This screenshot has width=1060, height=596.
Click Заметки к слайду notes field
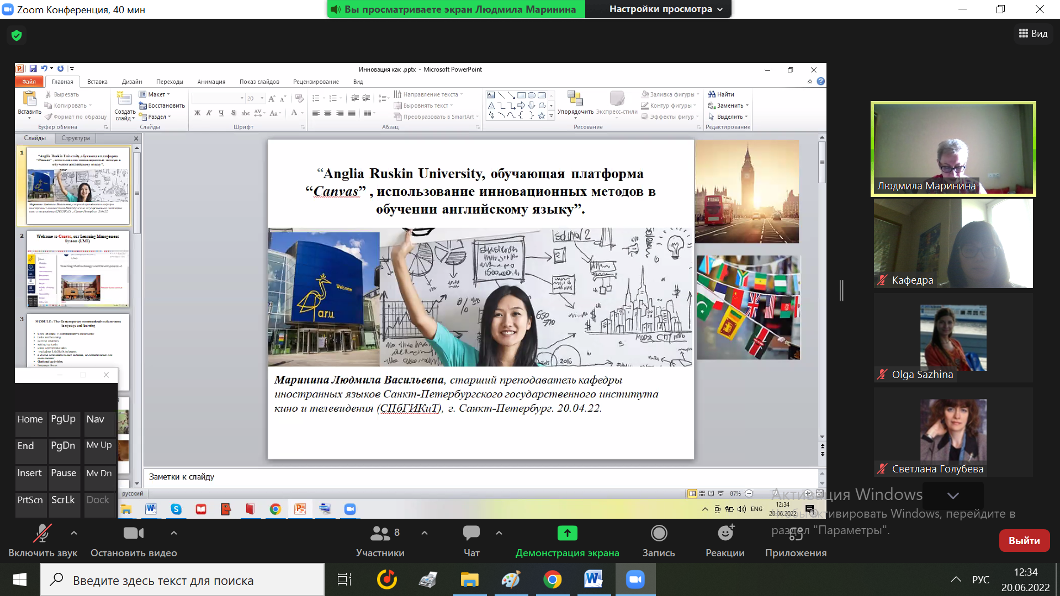pos(480,477)
